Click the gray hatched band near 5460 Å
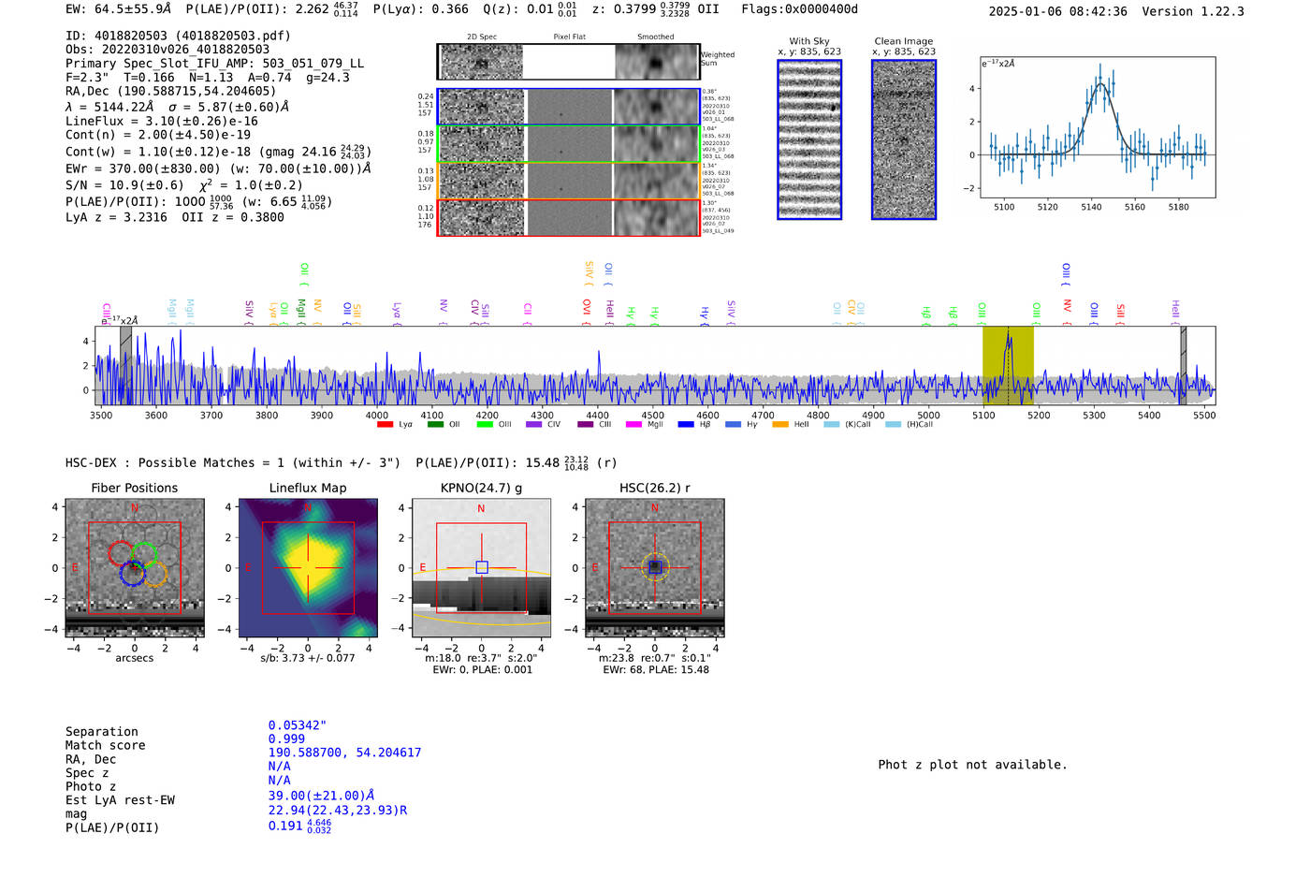 (1184, 365)
